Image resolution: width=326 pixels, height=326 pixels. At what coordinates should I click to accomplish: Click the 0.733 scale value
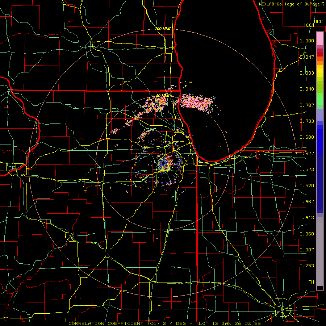[x=307, y=121]
